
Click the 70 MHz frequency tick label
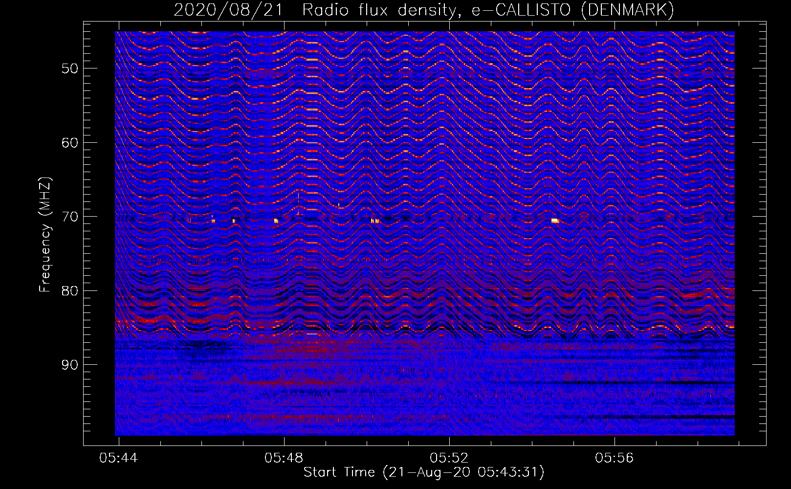70,217
